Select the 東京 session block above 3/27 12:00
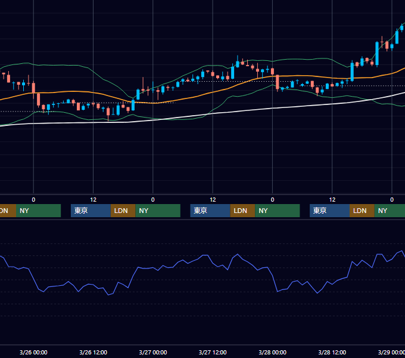 tap(210, 211)
